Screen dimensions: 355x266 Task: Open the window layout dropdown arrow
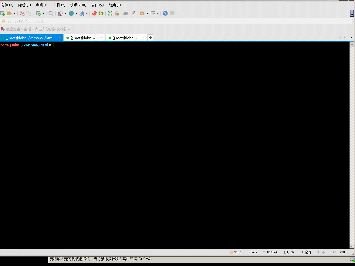(158, 13)
